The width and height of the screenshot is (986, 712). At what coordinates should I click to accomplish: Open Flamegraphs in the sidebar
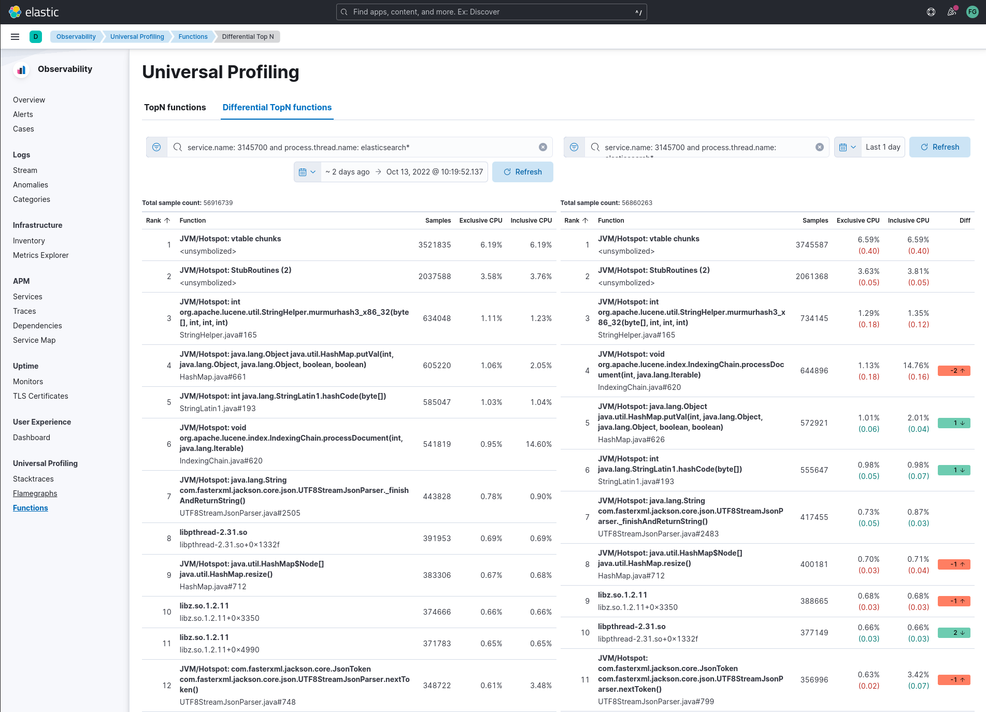click(x=35, y=493)
